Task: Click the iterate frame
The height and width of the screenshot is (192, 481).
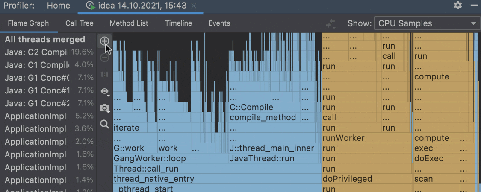Action: coord(130,128)
